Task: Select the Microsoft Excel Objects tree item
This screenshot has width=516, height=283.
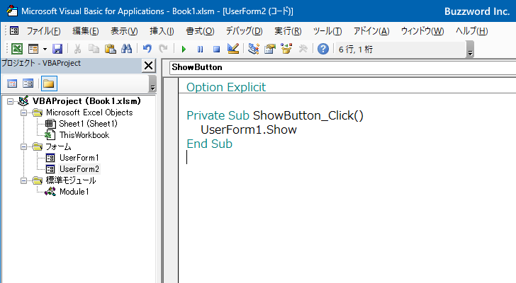Action: tap(89, 112)
